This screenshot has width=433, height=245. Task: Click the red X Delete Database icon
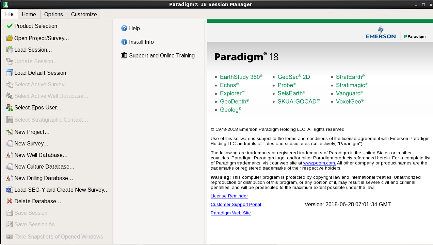pyautogui.click(x=10, y=201)
